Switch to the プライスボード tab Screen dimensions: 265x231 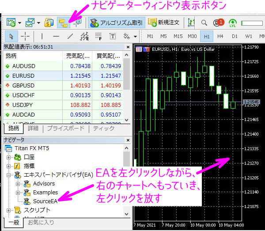click(x=65, y=128)
